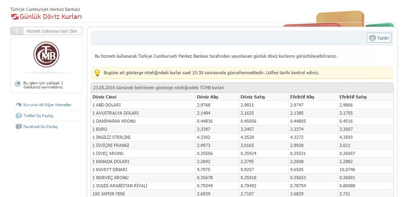Image resolution: width=406 pixels, height=197 pixels.
Task: Click the yellow lightbulb info icon
Action: tap(97, 73)
